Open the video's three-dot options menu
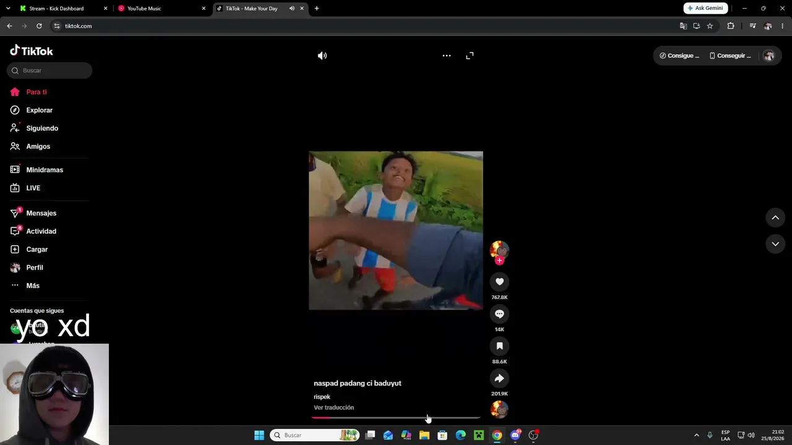 click(x=447, y=56)
